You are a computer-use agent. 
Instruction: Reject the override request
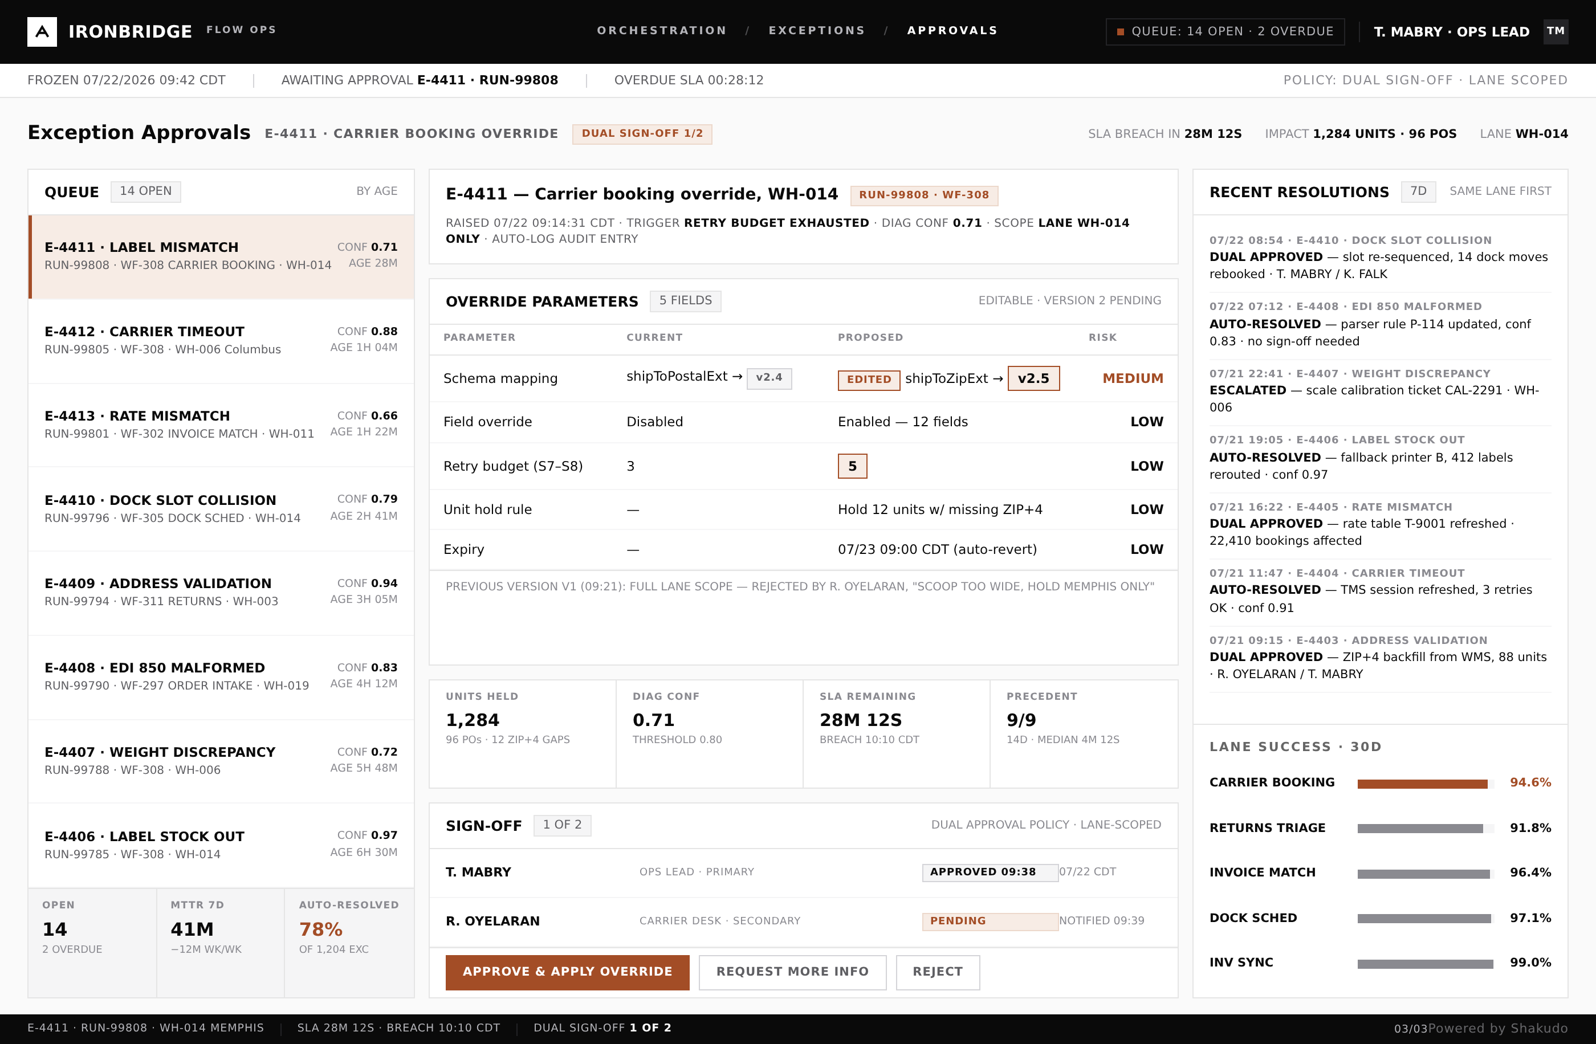938,972
